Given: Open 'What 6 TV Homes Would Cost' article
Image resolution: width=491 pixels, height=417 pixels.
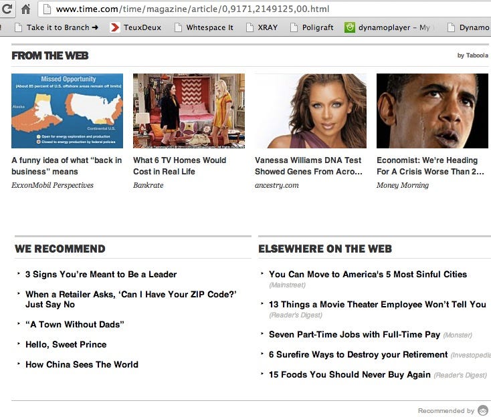Looking at the screenshot, I should [179, 166].
